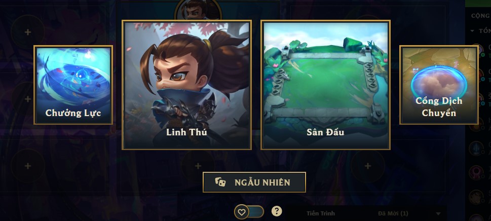This screenshot has height=221, width=491.
Task: Click the plus slot in bottom-left panel
Action: click(28, 166)
